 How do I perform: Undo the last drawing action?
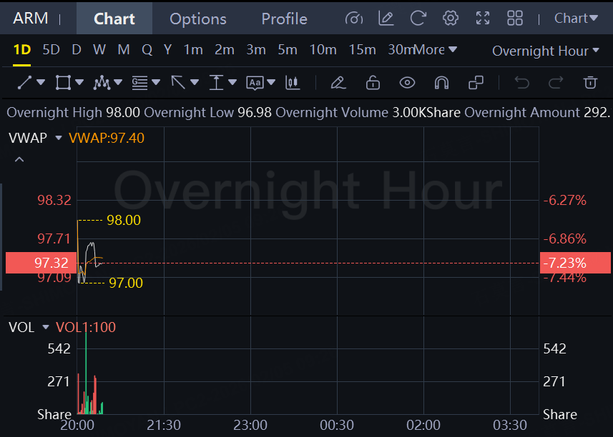(522, 83)
